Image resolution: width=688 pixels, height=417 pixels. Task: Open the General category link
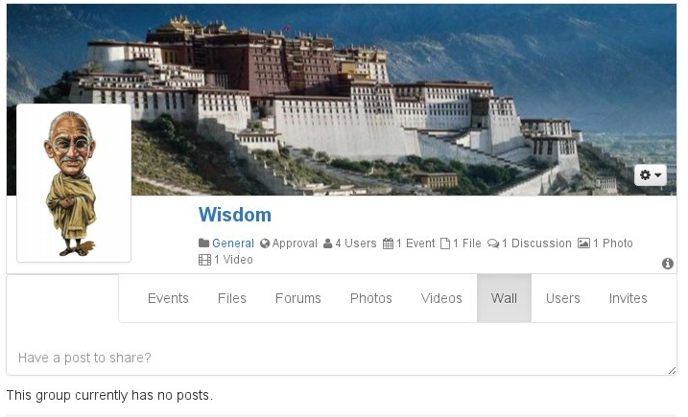tap(233, 243)
